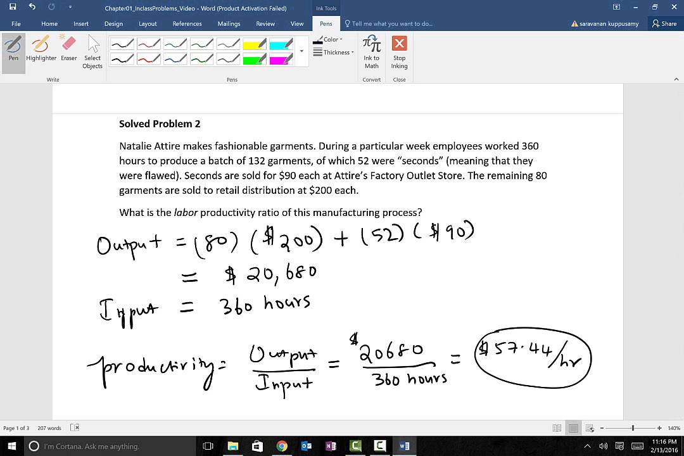Open the pen Color dropdown
Viewport: 684px width, 456px height.
tap(328, 39)
